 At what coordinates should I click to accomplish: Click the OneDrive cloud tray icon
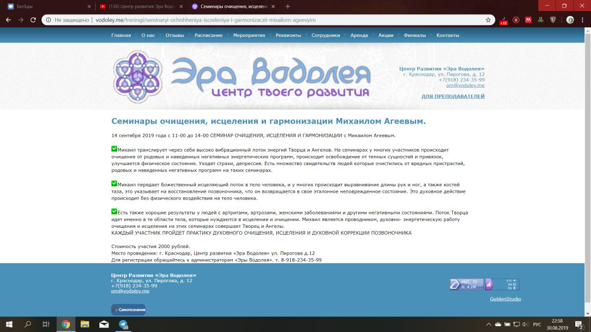(x=498, y=324)
